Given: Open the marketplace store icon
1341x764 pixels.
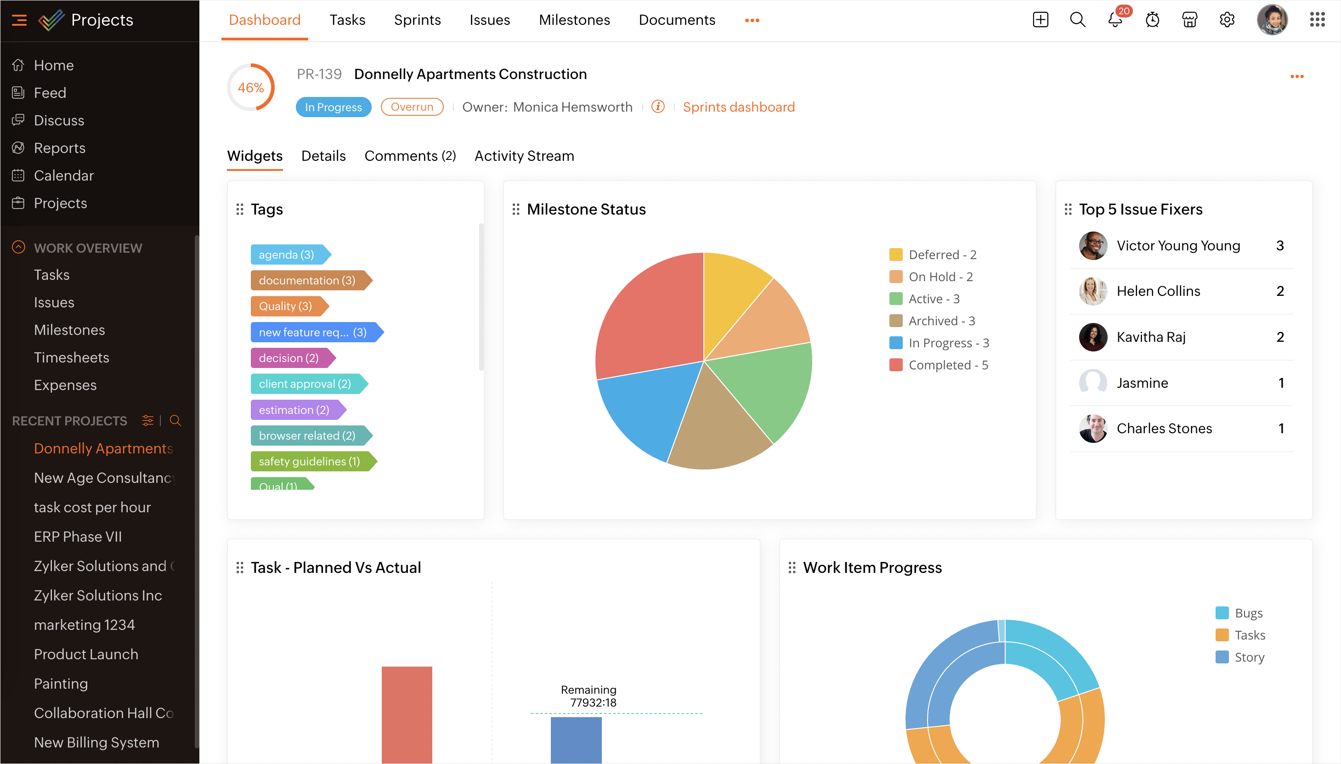Looking at the screenshot, I should pos(1189,20).
